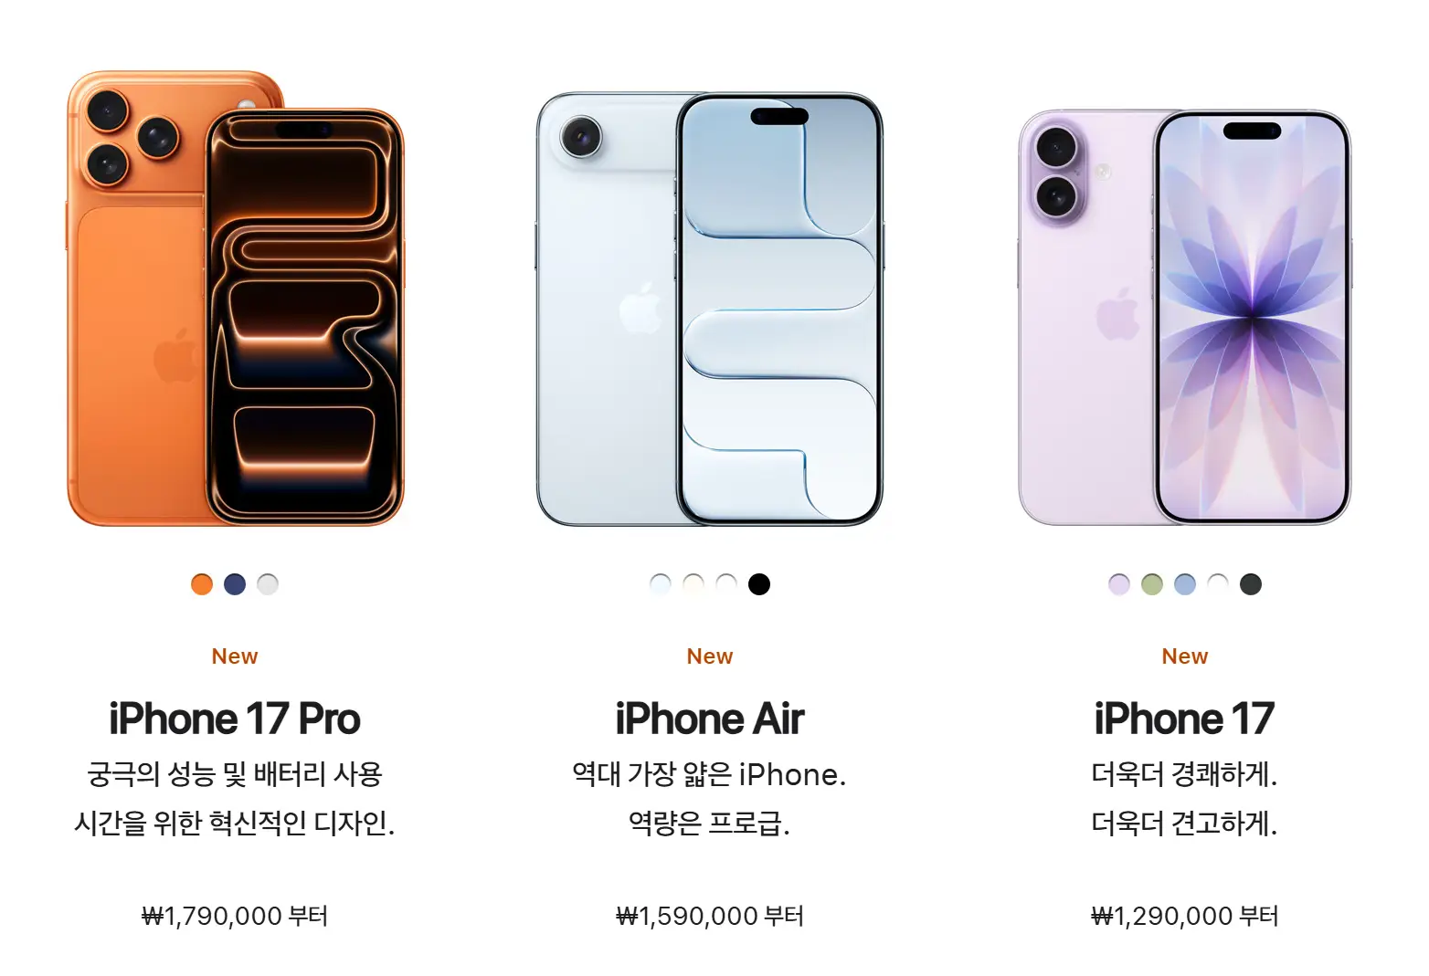This screenshot has width=1429, height=976.
Task: Select the dark black swatch for iPhone 17
Action: point(1251,584)
